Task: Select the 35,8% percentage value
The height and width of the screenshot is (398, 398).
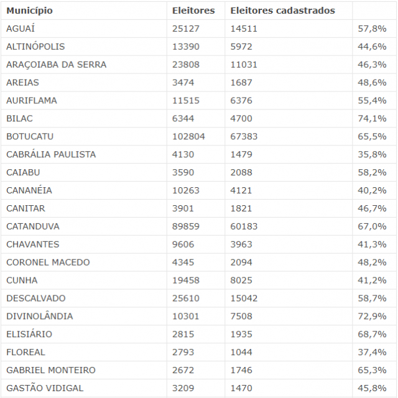Action: coord(373,154)
